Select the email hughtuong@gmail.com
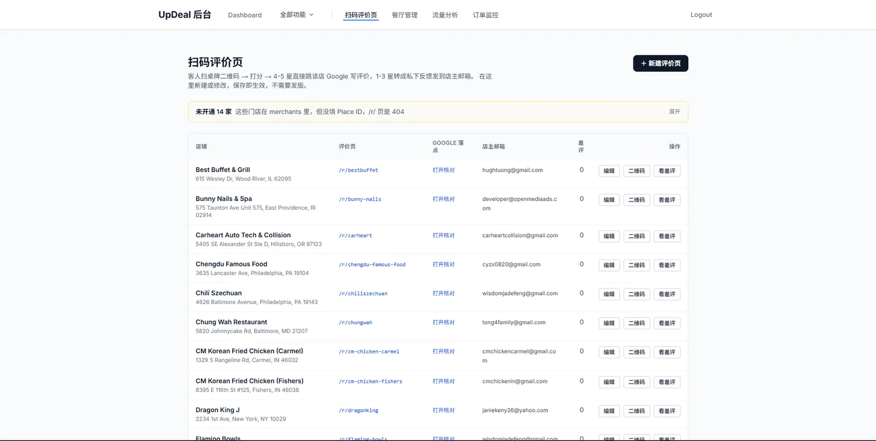Viewport: 876px width, 441px height. (512, 170)
